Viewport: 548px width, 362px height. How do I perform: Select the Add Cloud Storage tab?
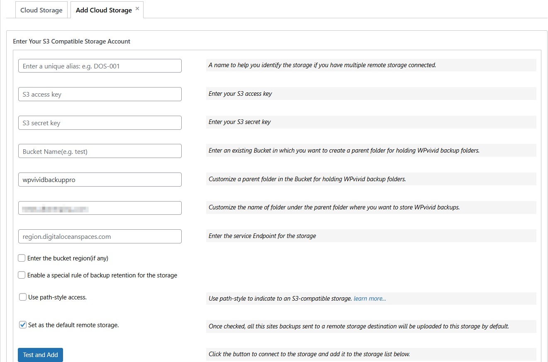104,10
